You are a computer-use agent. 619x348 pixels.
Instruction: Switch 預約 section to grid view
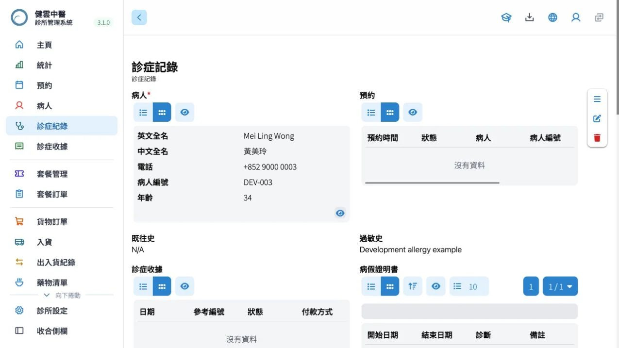tap(390, 112)
